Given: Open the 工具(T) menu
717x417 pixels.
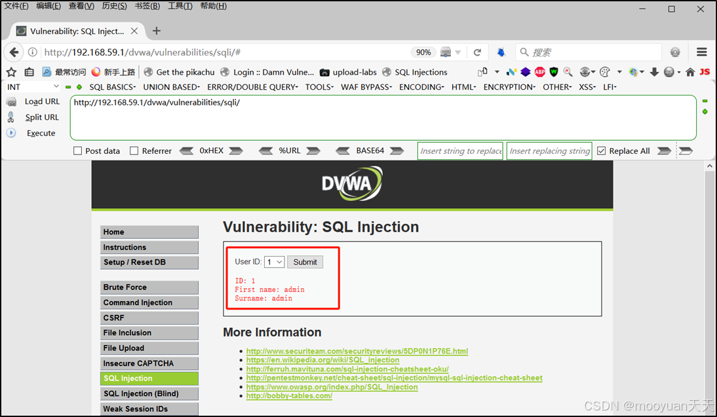Looking at the screenshot, I should 180,6.
